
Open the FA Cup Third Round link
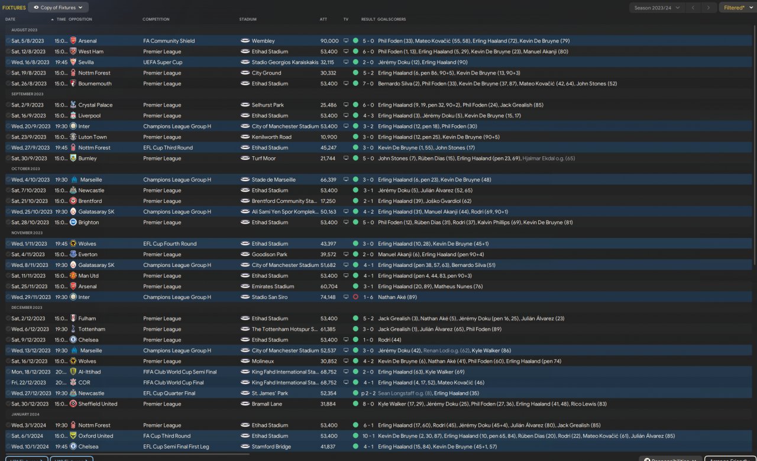(167, 436)
